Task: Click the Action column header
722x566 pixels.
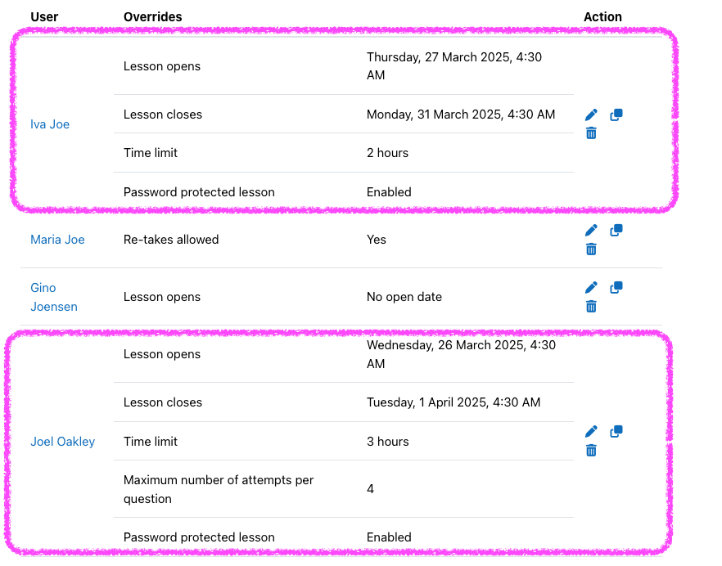Action: (x=602, y=17)
